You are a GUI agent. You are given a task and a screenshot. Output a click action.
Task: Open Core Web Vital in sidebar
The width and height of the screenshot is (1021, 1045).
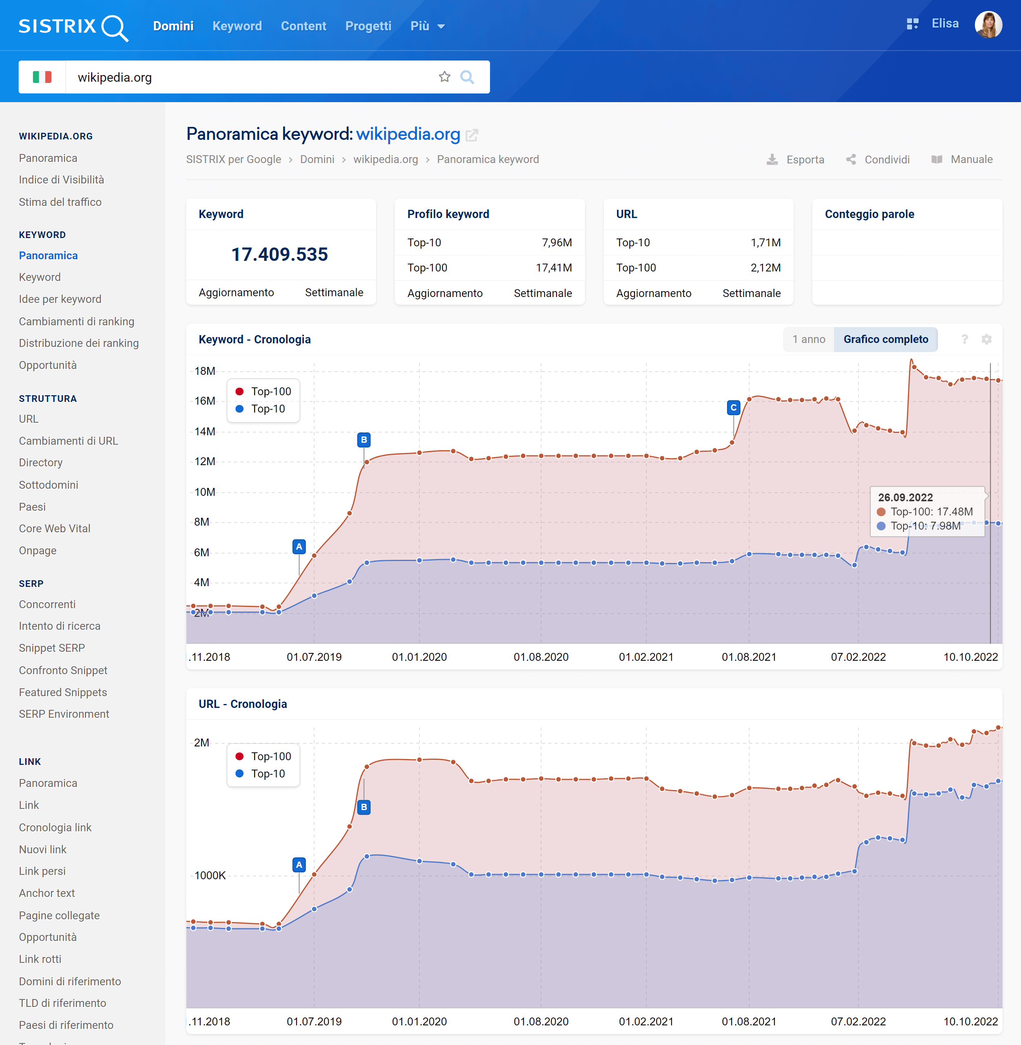pyautogui.click(x=55, y=528)
